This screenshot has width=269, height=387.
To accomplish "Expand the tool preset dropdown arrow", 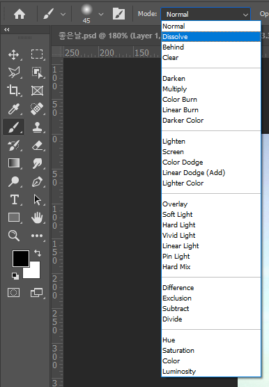I will [x=63, y=15].
